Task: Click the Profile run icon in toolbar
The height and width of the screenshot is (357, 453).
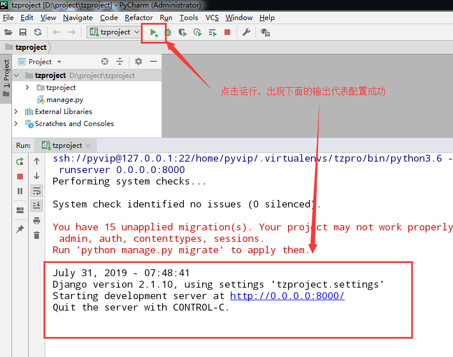Action: pyautogui.click(x=198, y=32)
